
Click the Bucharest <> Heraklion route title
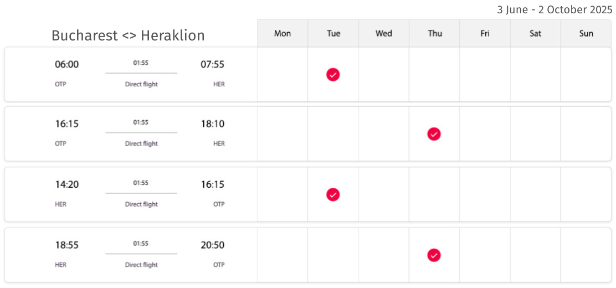click(x=128, y=35)
